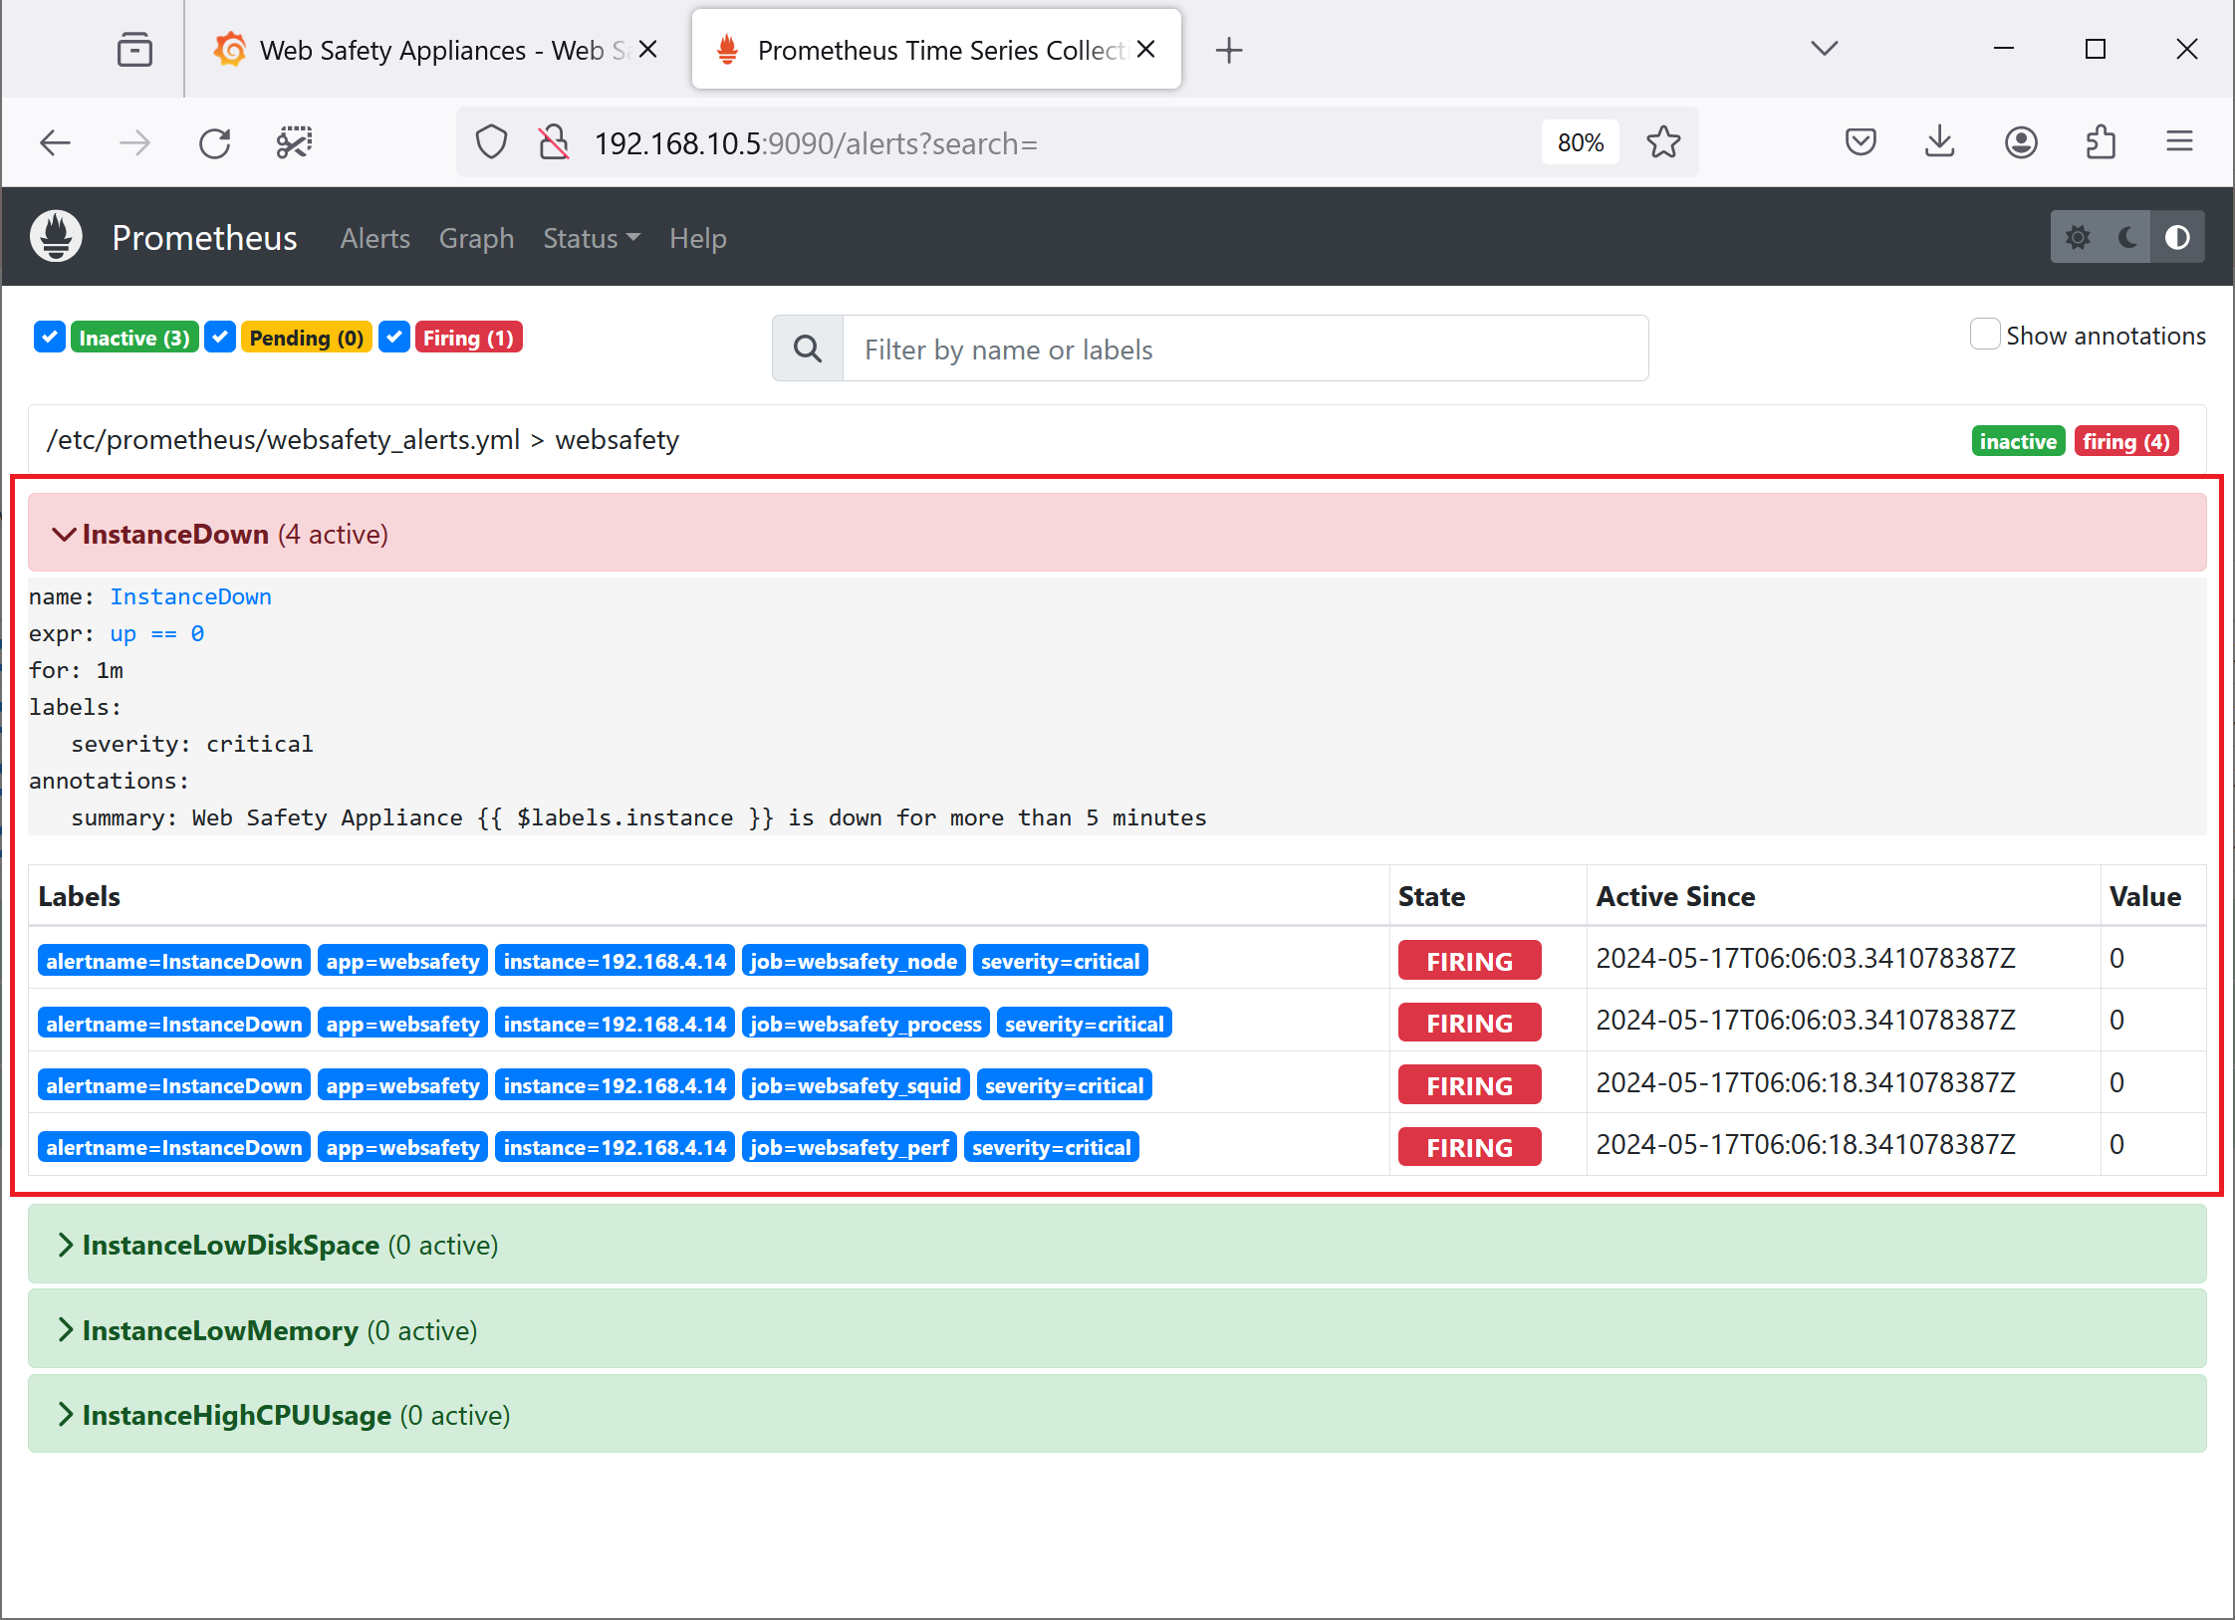The image size is (2235, 1620).
Task: Collapse the InstanceDown alert group
Action: [1117, 534]
